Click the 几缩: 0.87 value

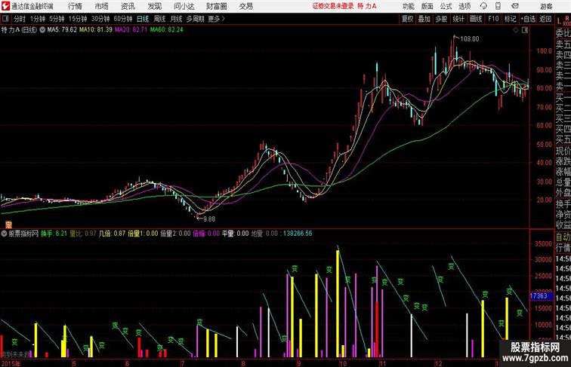click(x=112, y=234)
